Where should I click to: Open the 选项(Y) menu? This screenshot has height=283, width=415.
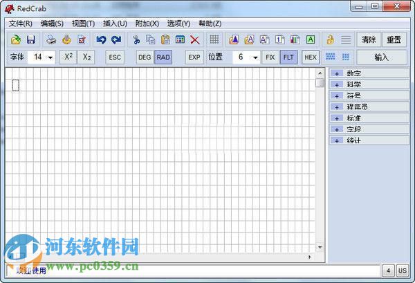[178, 24]
